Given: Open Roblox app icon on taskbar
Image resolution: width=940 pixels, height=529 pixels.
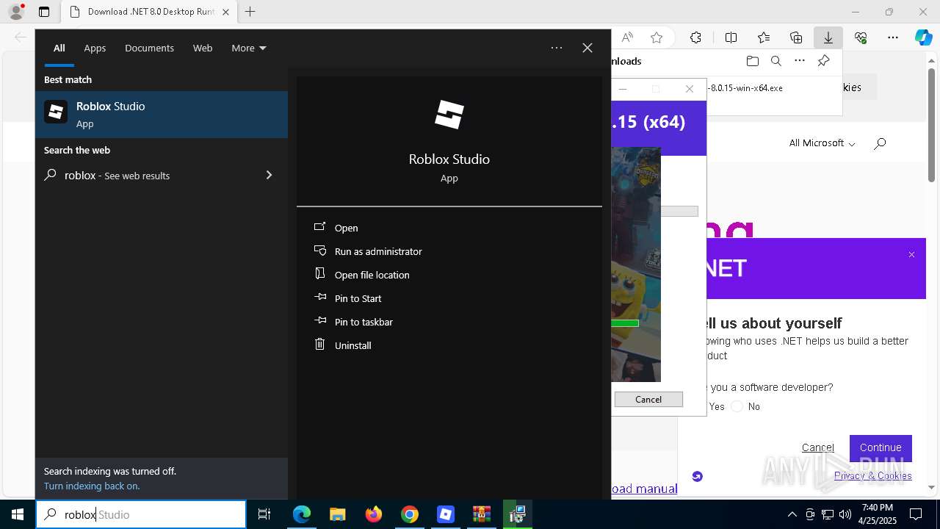Looking at the screenshot, I should pyautogui.click(x=446, y=514).
